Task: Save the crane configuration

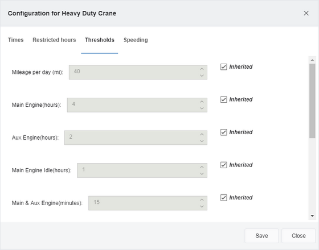Action: [x=261, y=236]
